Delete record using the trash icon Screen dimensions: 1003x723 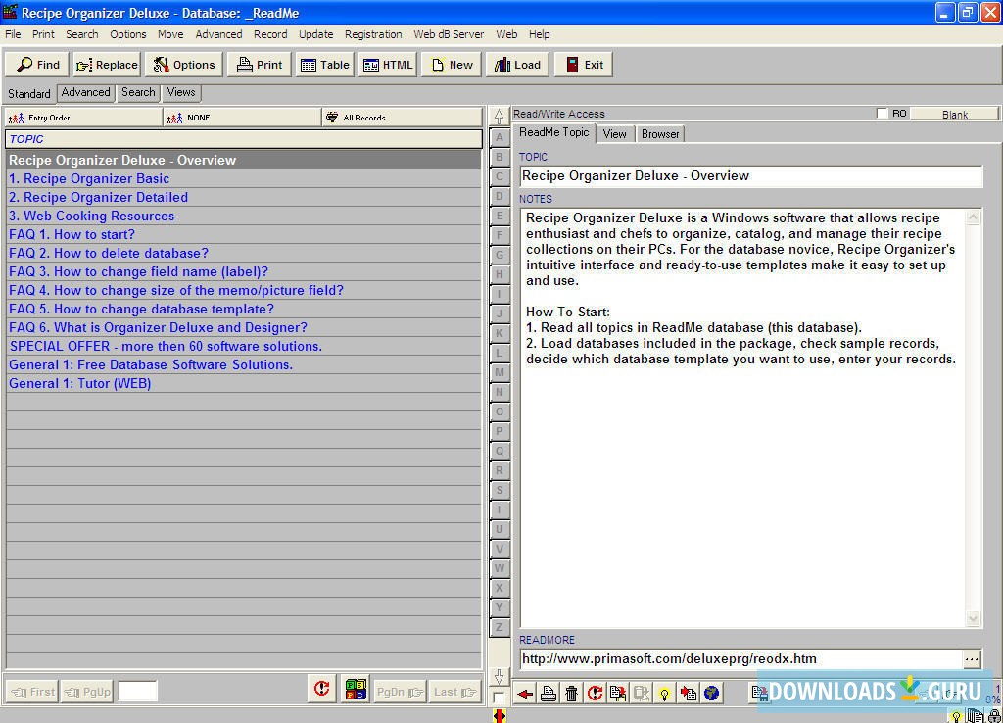coord(572,693)
